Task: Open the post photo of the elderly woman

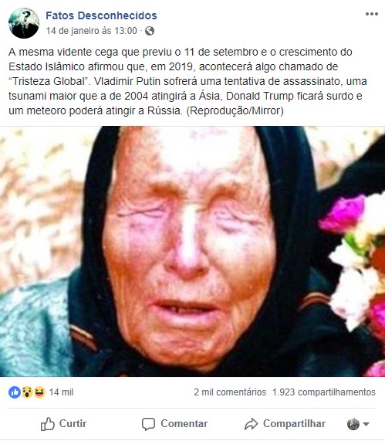Action: pos(193,252)
